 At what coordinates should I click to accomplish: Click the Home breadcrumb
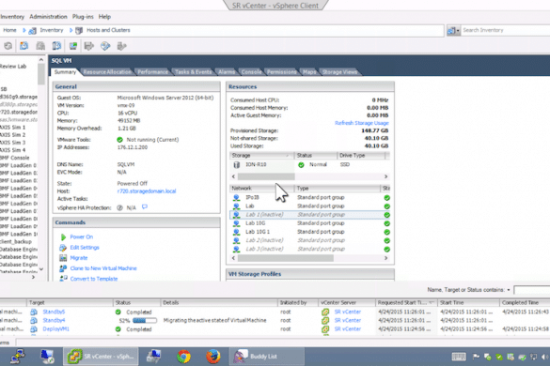point(9,30)
